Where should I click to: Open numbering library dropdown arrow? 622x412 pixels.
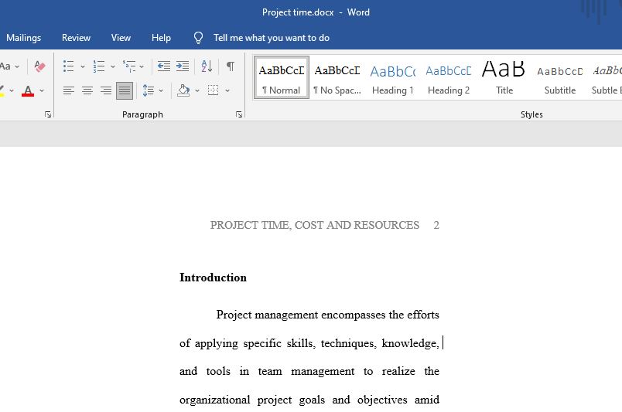coord(113,66)
